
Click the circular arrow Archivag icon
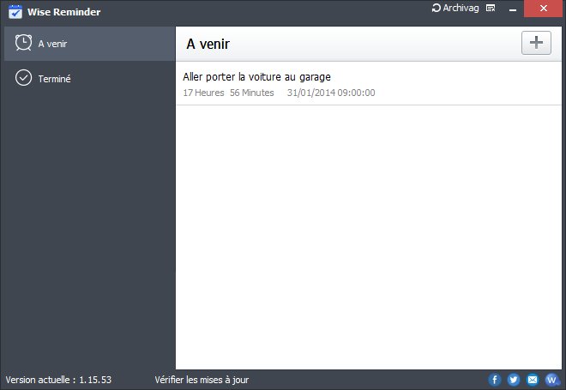(x=437, y=9)
